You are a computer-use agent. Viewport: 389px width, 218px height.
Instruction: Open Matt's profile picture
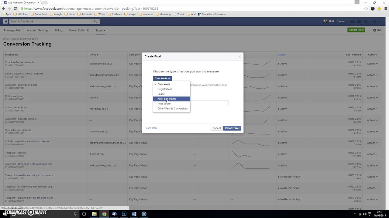(x=325, y=21)
